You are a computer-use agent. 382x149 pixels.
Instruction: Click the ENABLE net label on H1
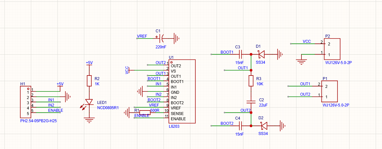click(55, 110)
